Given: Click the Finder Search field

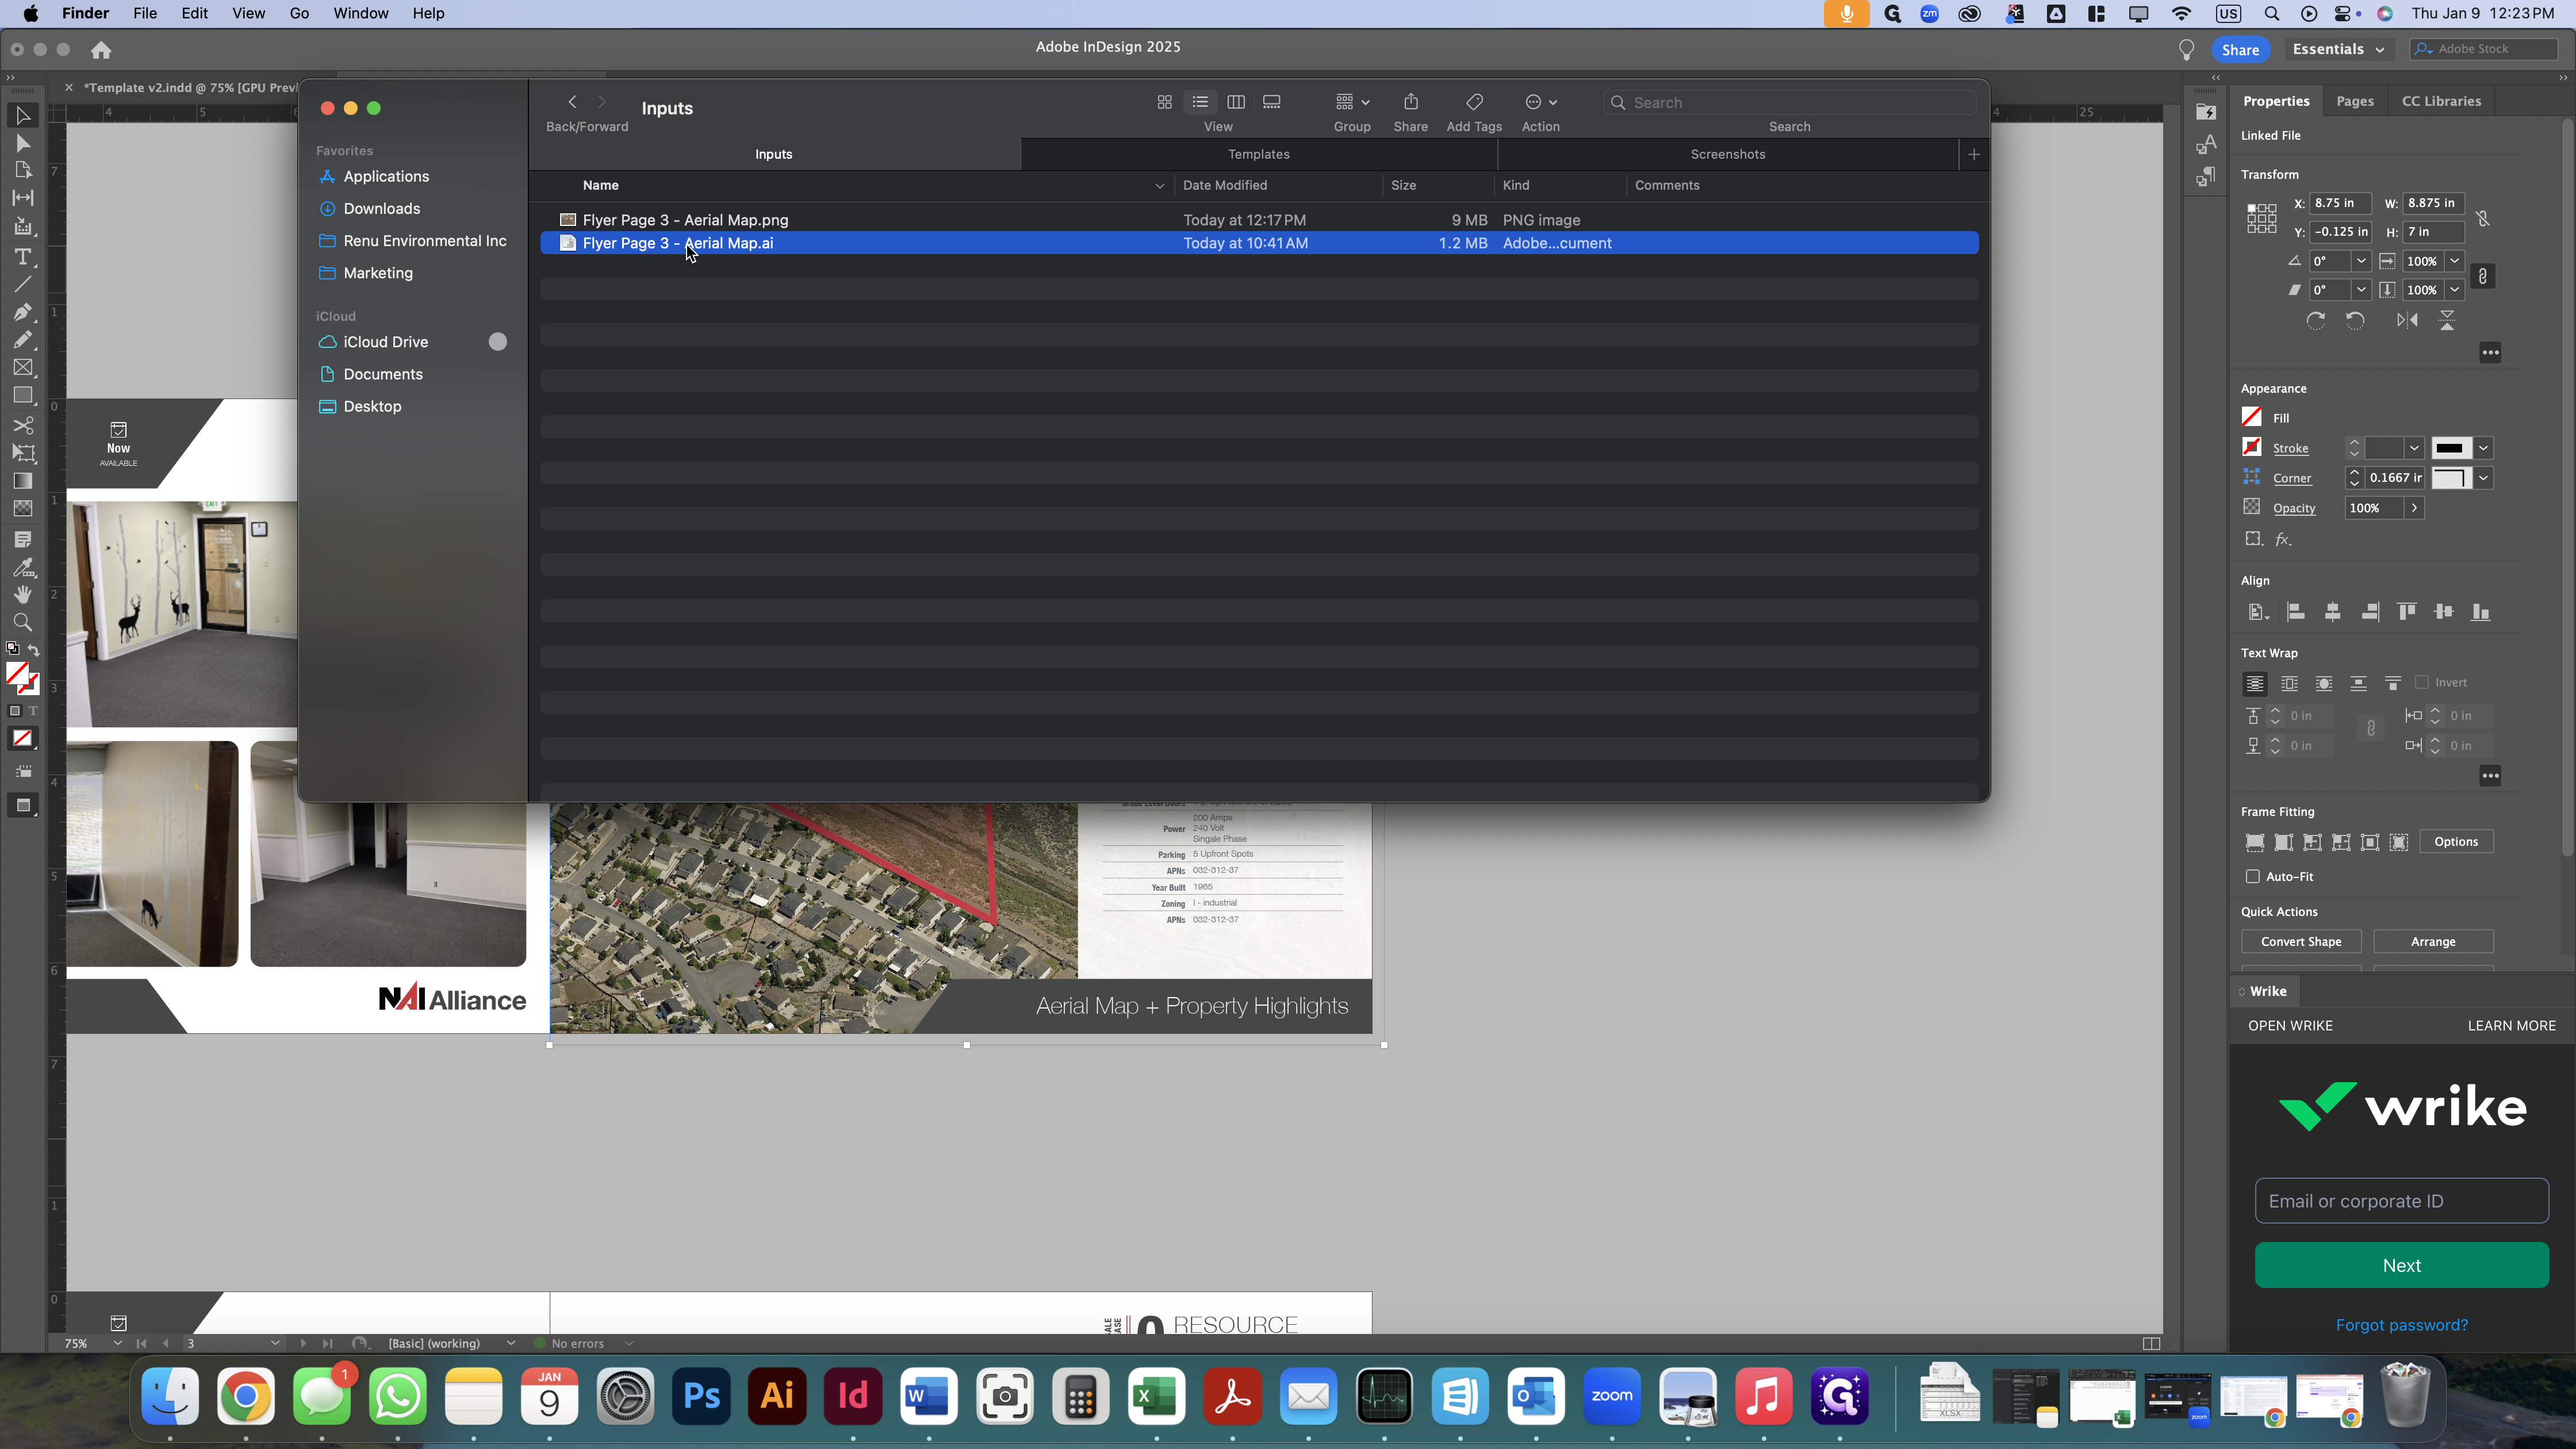Looking at the screenshot, I should (x=1789, y=102).
